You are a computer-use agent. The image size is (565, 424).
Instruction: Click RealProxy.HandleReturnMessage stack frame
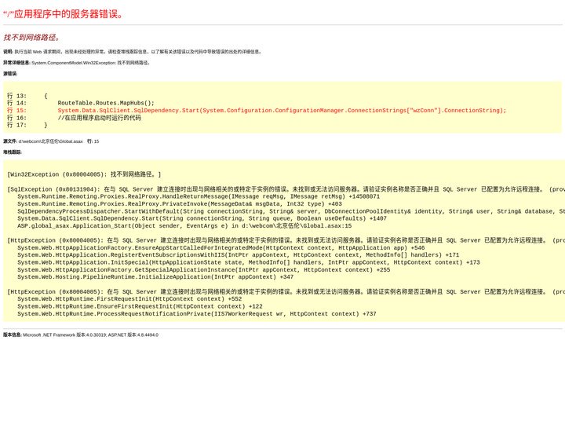[x=199, y=196]
